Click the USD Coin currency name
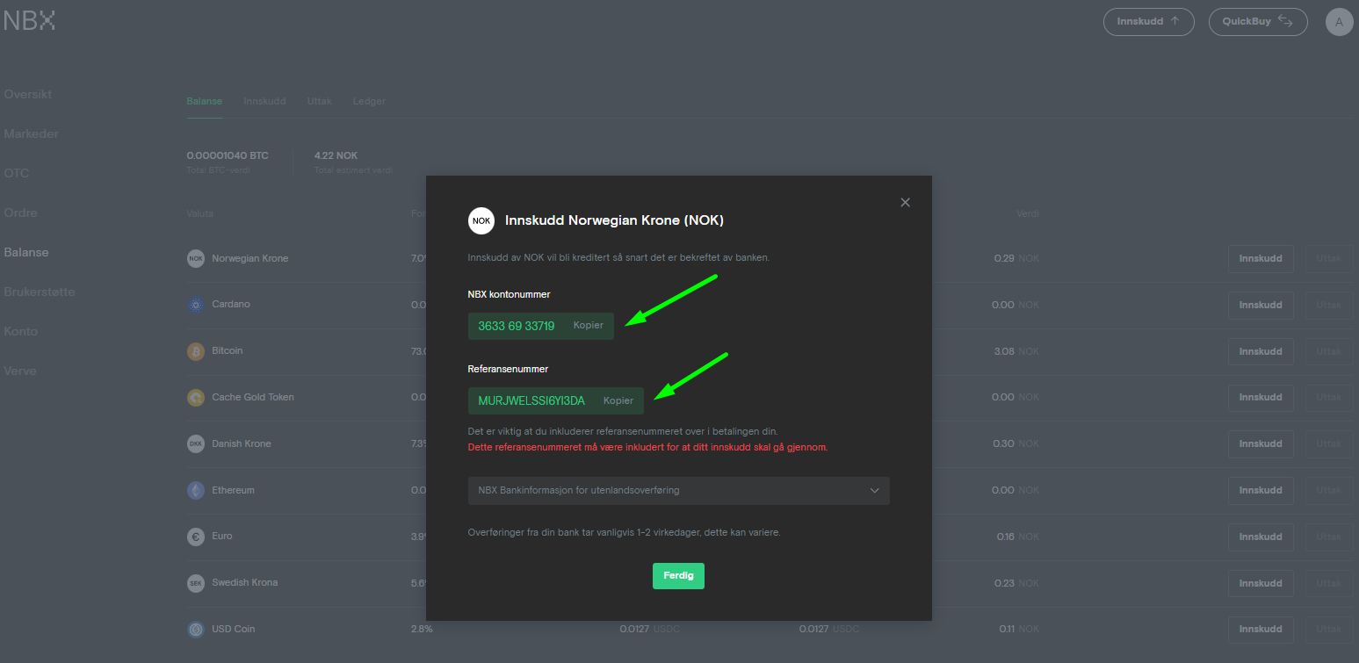1359x663 pixels. coord(234,629)
